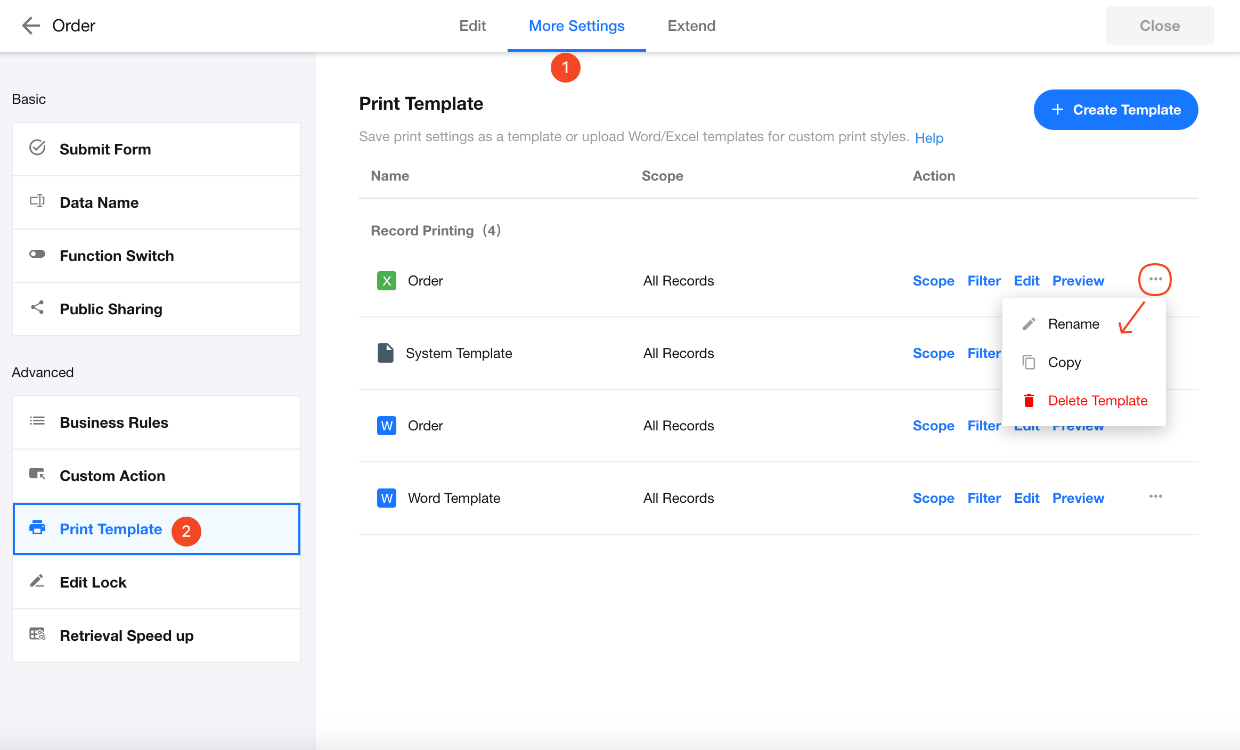The image size is (1240, 750).
Task: Open the Help link
Action: (x=929, y=138)
